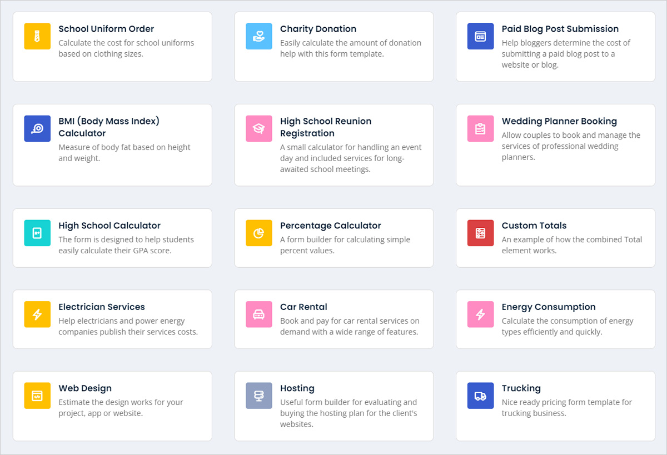Viewport: 667px width, 455px height.
Task: Click the Percentage Calculator pie chart icon
Action: (259, 233)
